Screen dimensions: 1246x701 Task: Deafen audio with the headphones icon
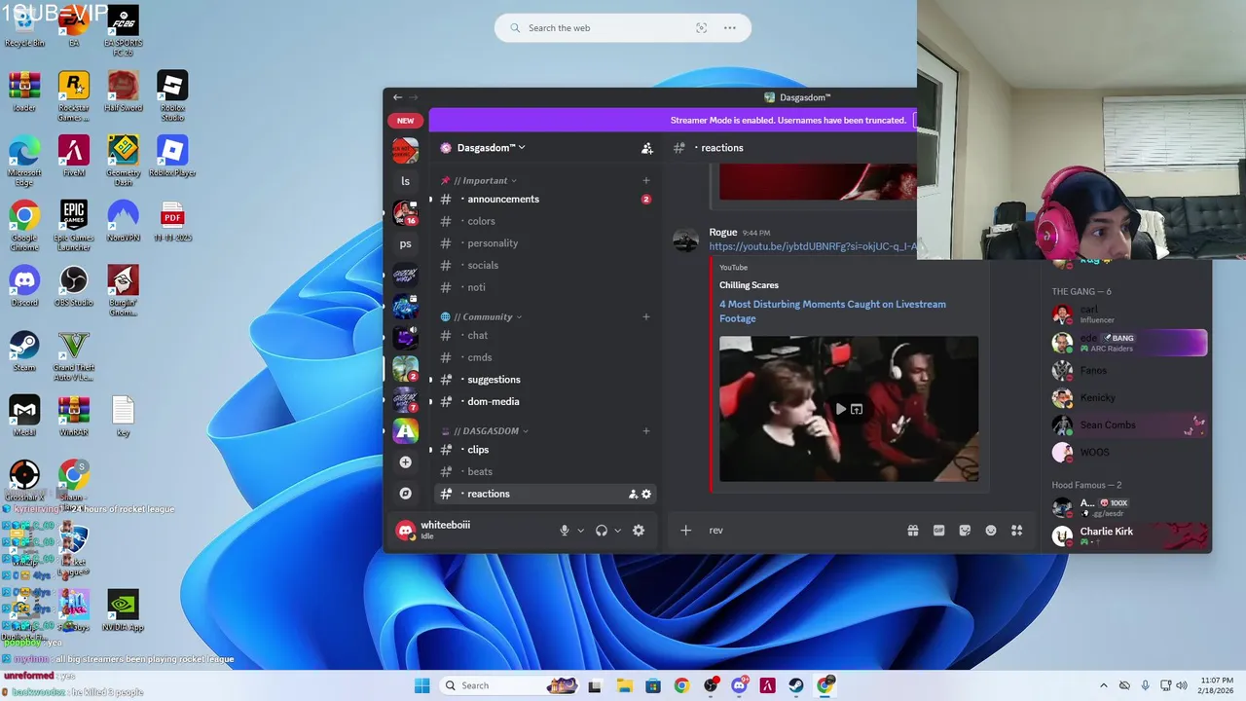pos(602,531)
